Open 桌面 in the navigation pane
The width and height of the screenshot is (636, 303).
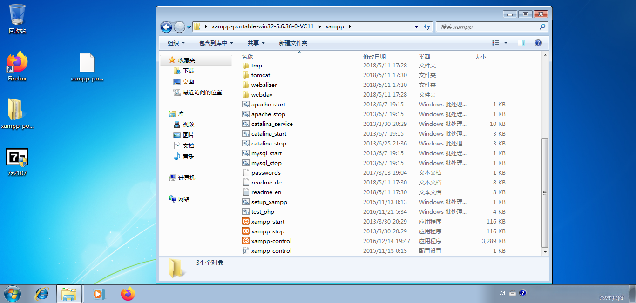coord(184,81)
